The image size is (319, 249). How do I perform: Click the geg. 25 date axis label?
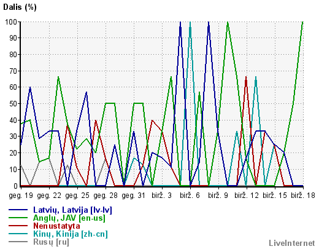pos(77,196)
